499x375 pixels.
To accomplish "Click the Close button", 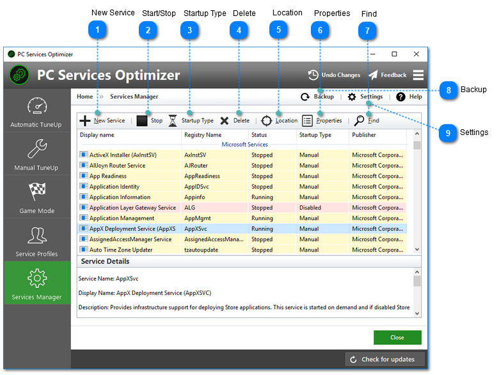I will coord(397,337).
